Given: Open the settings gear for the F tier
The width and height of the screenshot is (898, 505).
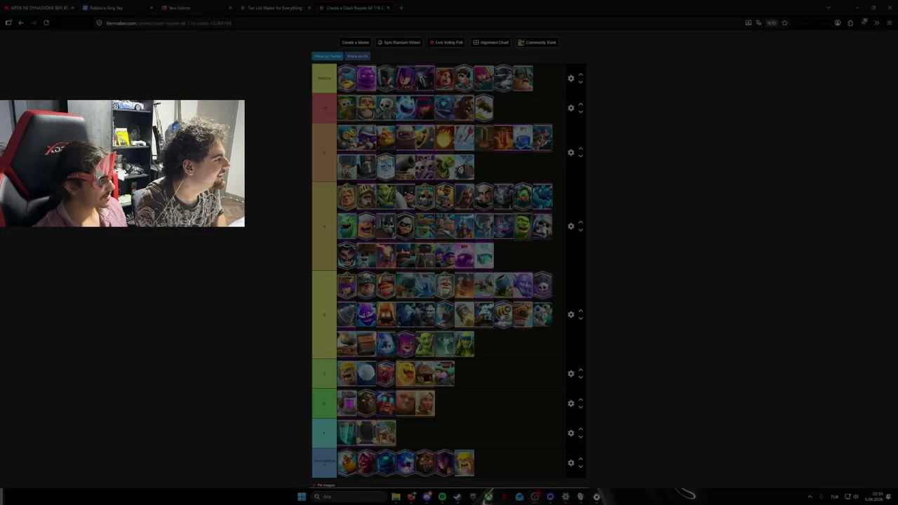Looking at the screenshot, I should point(570,433).
